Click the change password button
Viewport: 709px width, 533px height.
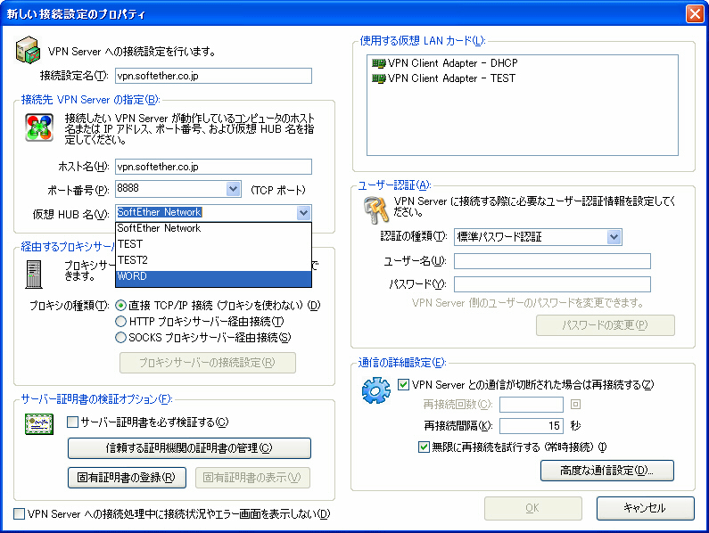click(x=606, y=325)
